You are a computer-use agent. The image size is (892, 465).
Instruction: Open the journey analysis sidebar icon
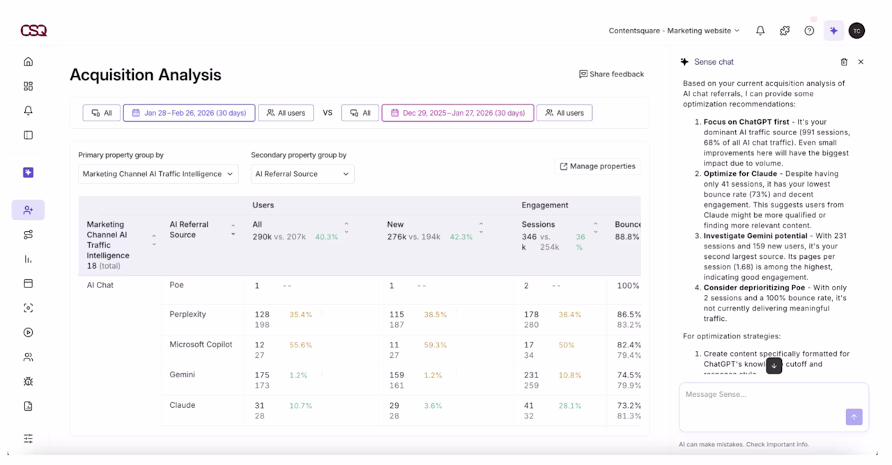click(x=28, y=235)
